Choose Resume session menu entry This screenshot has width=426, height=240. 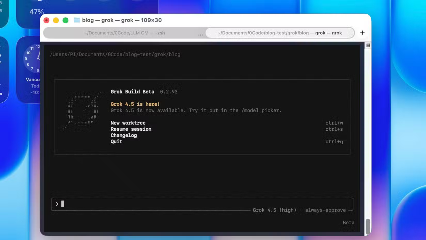131,129
